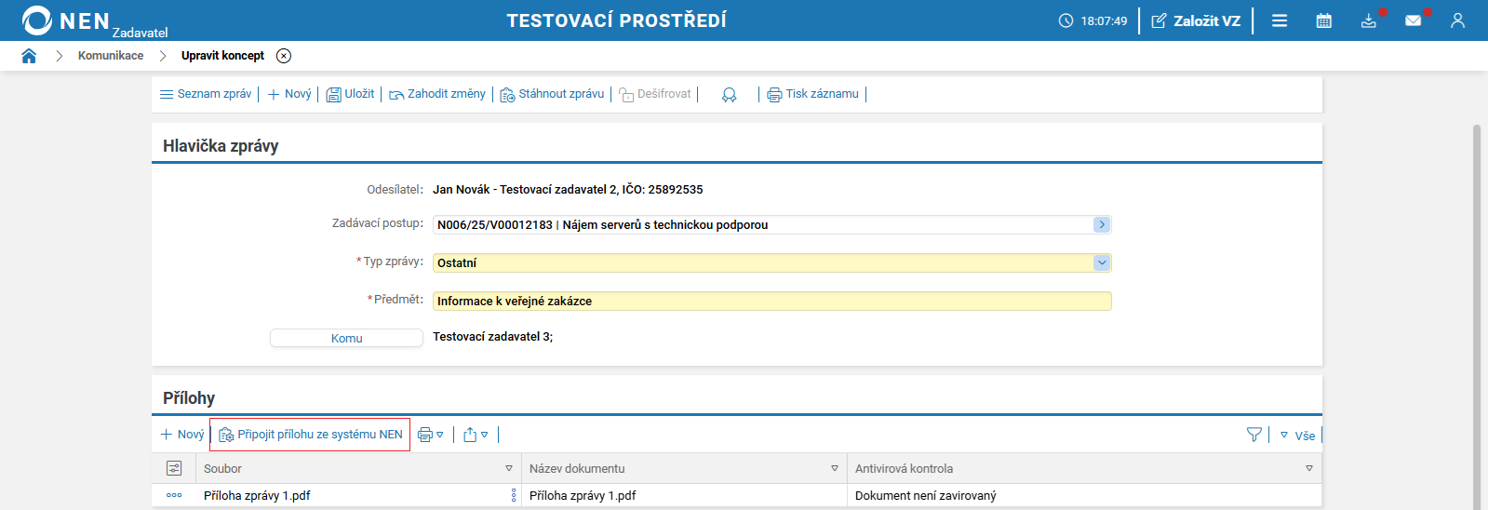Image resolution: width=1488 pixels, height=510 pixels.
Task: Click recipient Testovací zadavatel 3;
Action: 492,337
